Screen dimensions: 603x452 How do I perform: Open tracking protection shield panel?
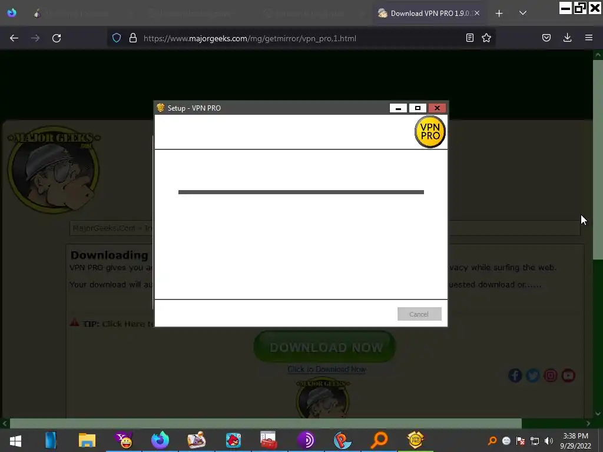point(117,38)
